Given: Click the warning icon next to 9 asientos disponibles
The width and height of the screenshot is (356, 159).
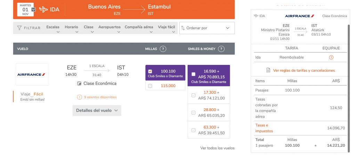Looking at the screenshot, I should click(79, 97).
